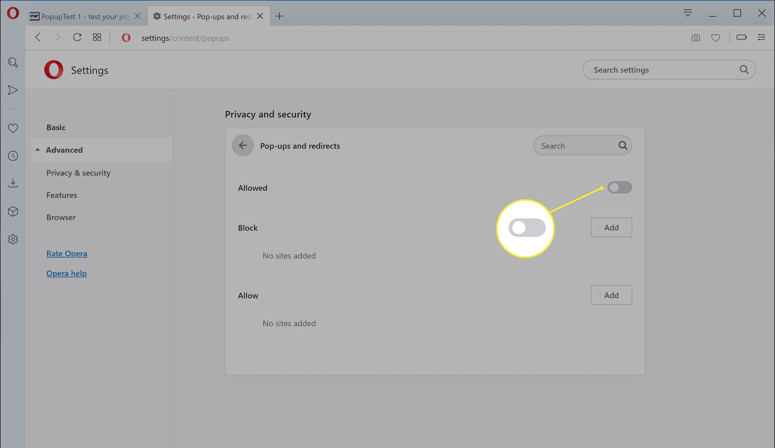Click the forward navigation arrow icon

(x=57, y=37)
